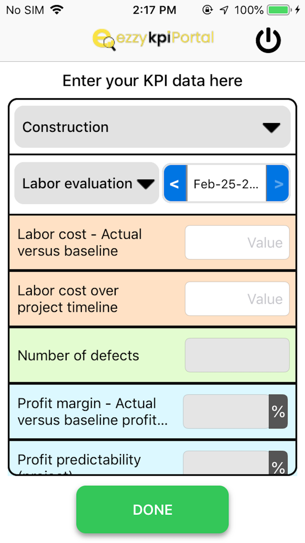Tap the ezzy kpi Portal logo

[x=153, y=39]
